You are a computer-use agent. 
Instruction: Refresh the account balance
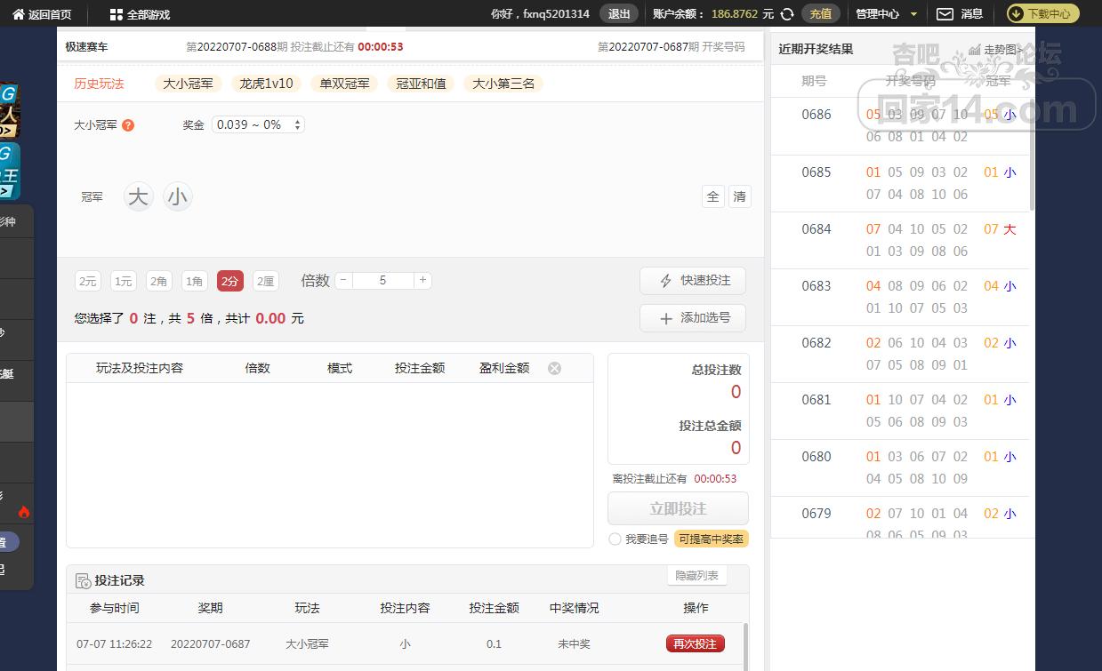[x=786, y=14]
